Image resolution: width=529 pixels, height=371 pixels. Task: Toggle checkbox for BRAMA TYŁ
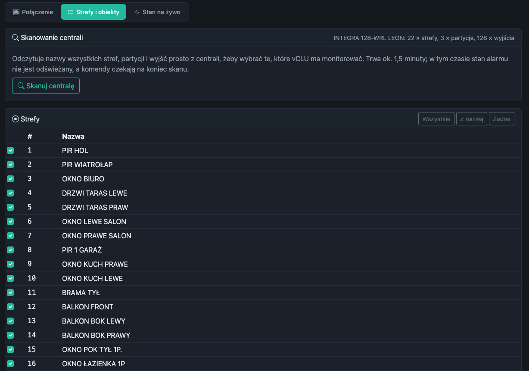(10, 293)
